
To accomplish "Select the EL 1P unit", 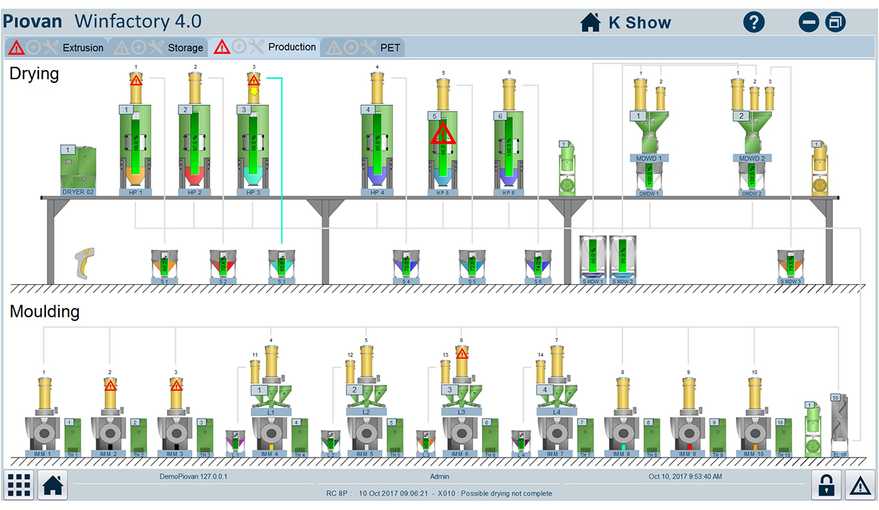I will (839, 425).
